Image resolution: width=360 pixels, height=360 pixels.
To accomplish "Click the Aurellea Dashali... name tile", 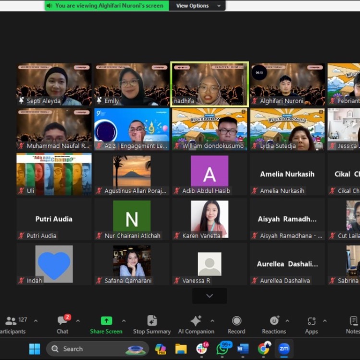I will pyautogui.click(x=288, y=264).
